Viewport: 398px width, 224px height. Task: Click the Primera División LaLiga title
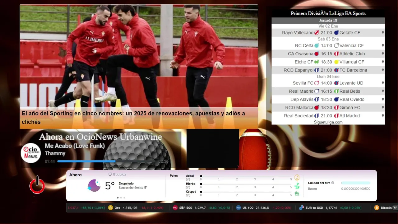tap(328, 13)
